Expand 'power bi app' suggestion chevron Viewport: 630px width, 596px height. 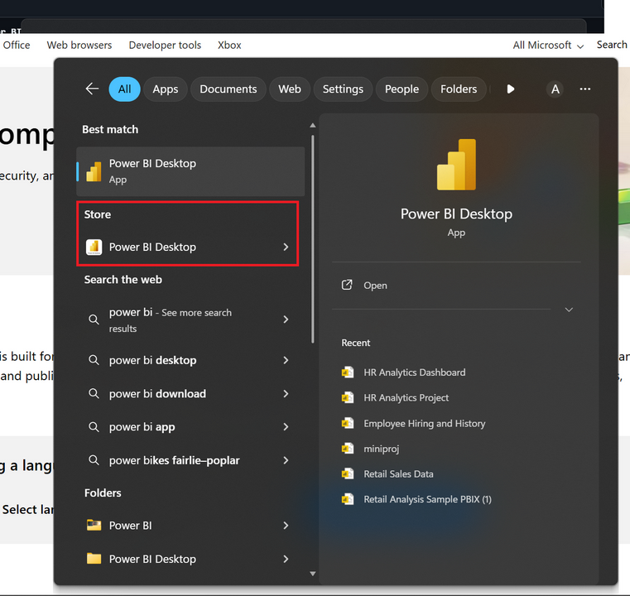(x=286, y=427)
